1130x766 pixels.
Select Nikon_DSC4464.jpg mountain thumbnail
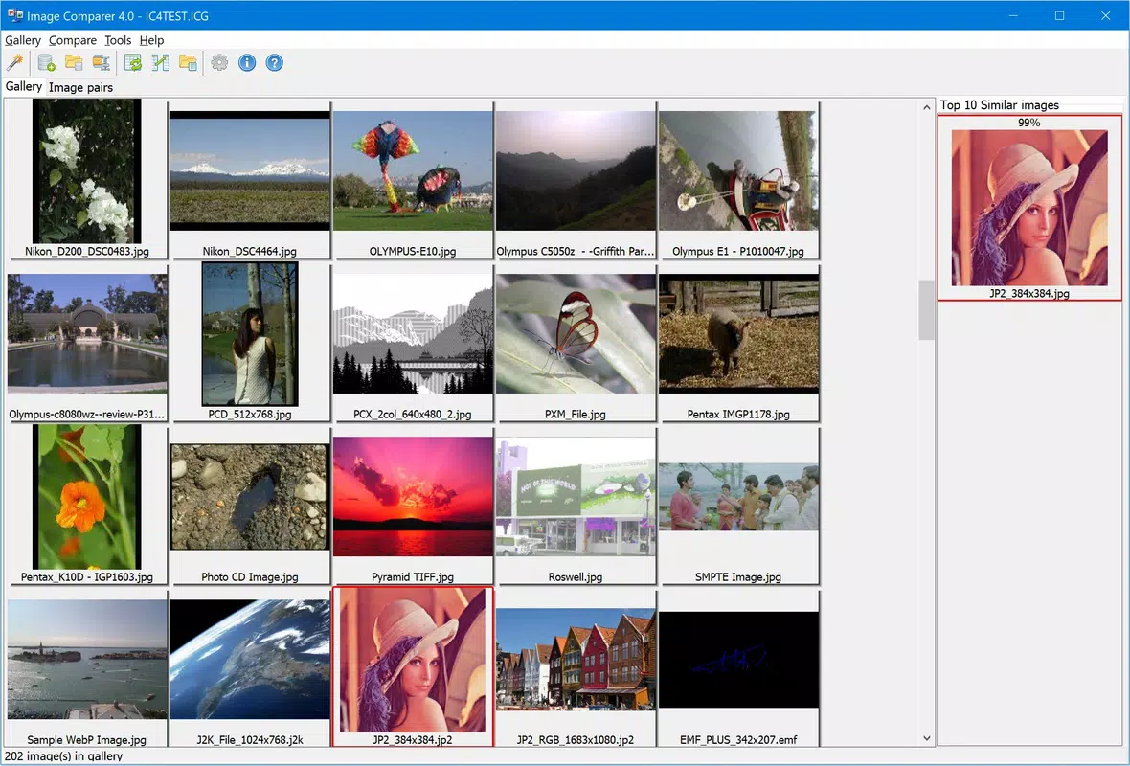250,170
